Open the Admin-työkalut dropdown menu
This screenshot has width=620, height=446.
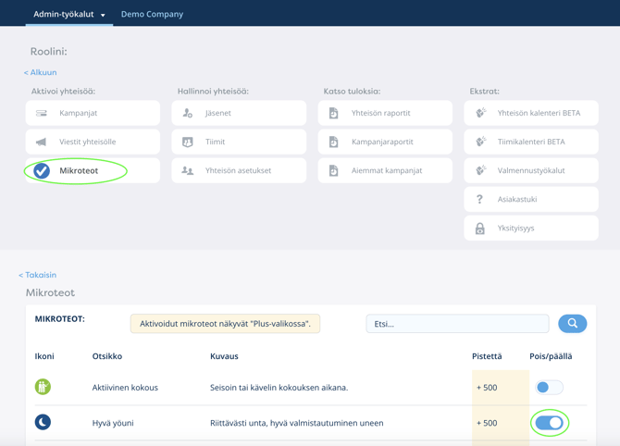click(69, 14)
